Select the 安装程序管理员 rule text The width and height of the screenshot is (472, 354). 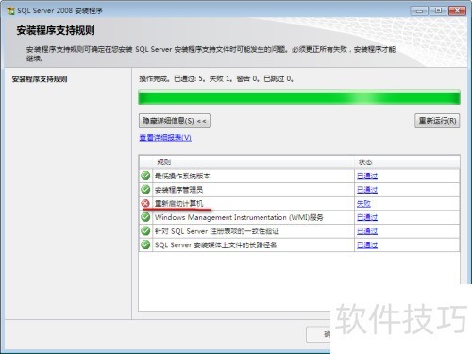[178, 190]
